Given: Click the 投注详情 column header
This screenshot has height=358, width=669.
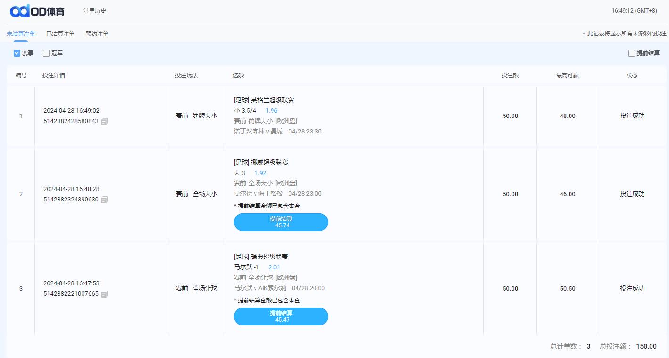Looking at the screenshot, I should tap(54, 75).
